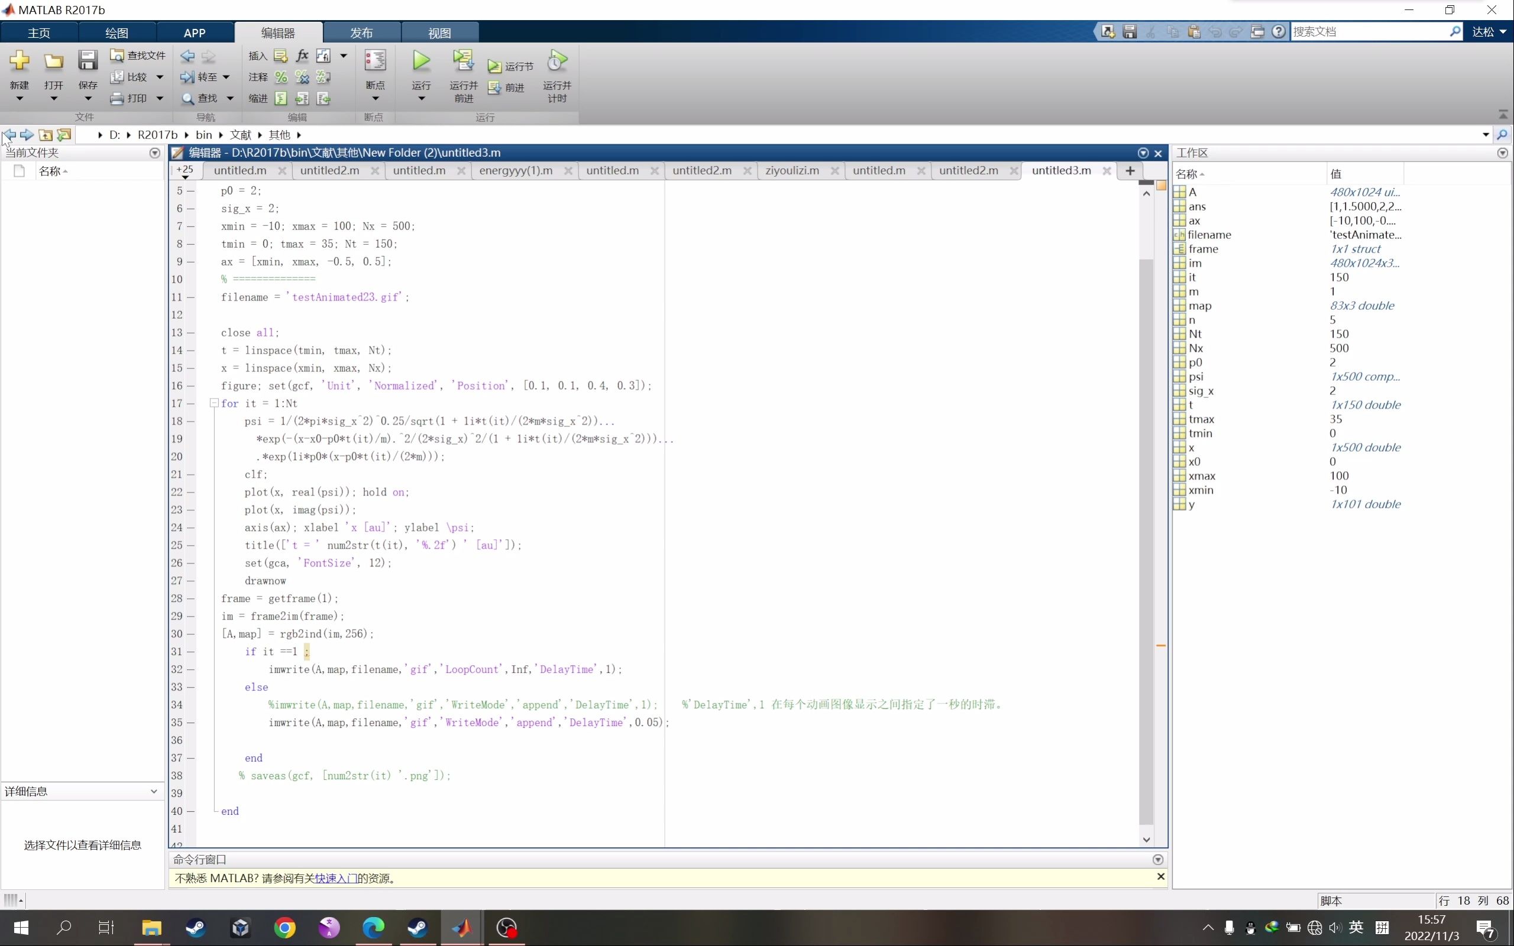Click the editor vertical scrollbar down arrow

point(1146,840)
